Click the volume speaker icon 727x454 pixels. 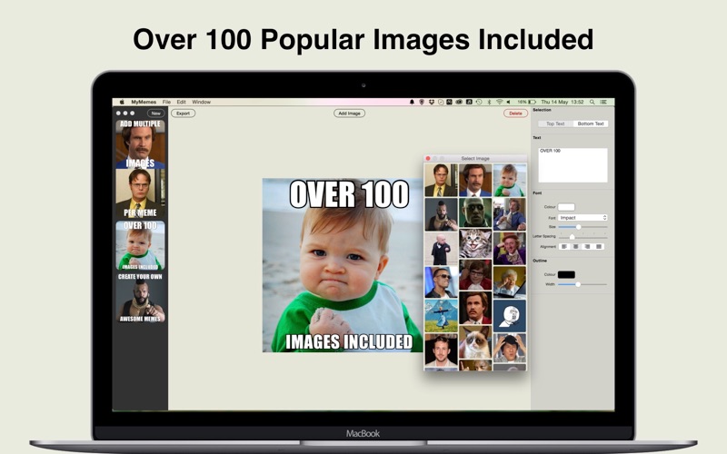pos(509,102)
